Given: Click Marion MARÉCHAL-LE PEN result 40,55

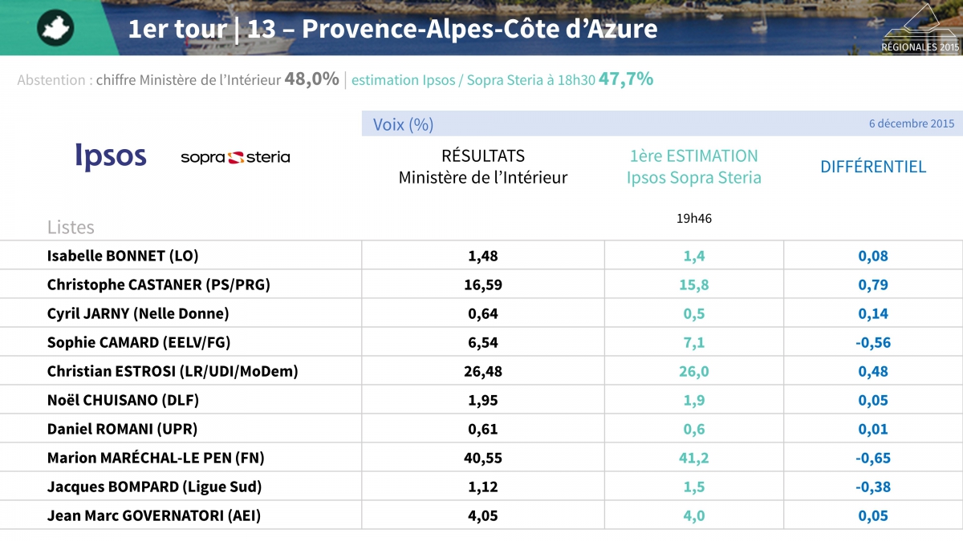Looking at the screenshot, I should point(483,458).
